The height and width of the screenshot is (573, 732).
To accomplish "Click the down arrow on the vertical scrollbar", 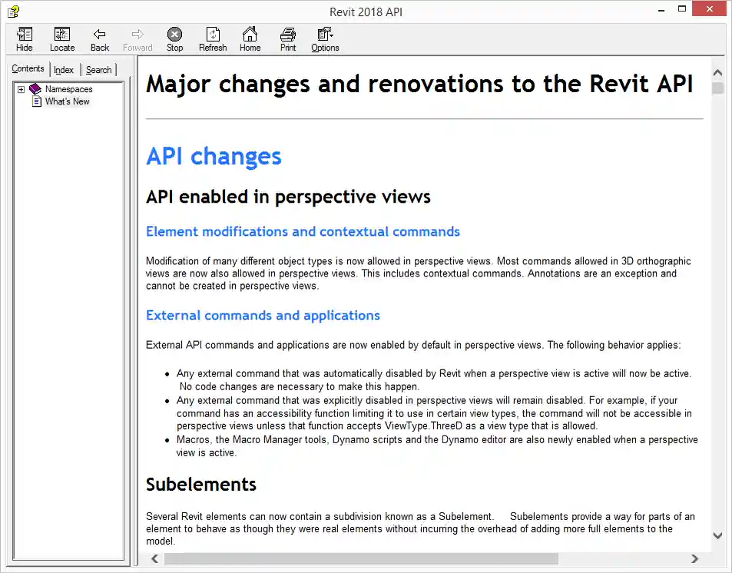I will (717, 535).
